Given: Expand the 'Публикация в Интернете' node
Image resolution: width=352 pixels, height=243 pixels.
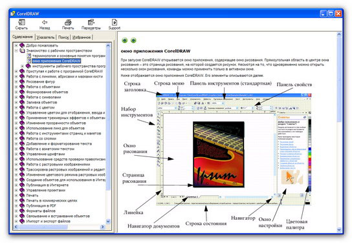Looking at the screenshot, I should coord(16,185).
